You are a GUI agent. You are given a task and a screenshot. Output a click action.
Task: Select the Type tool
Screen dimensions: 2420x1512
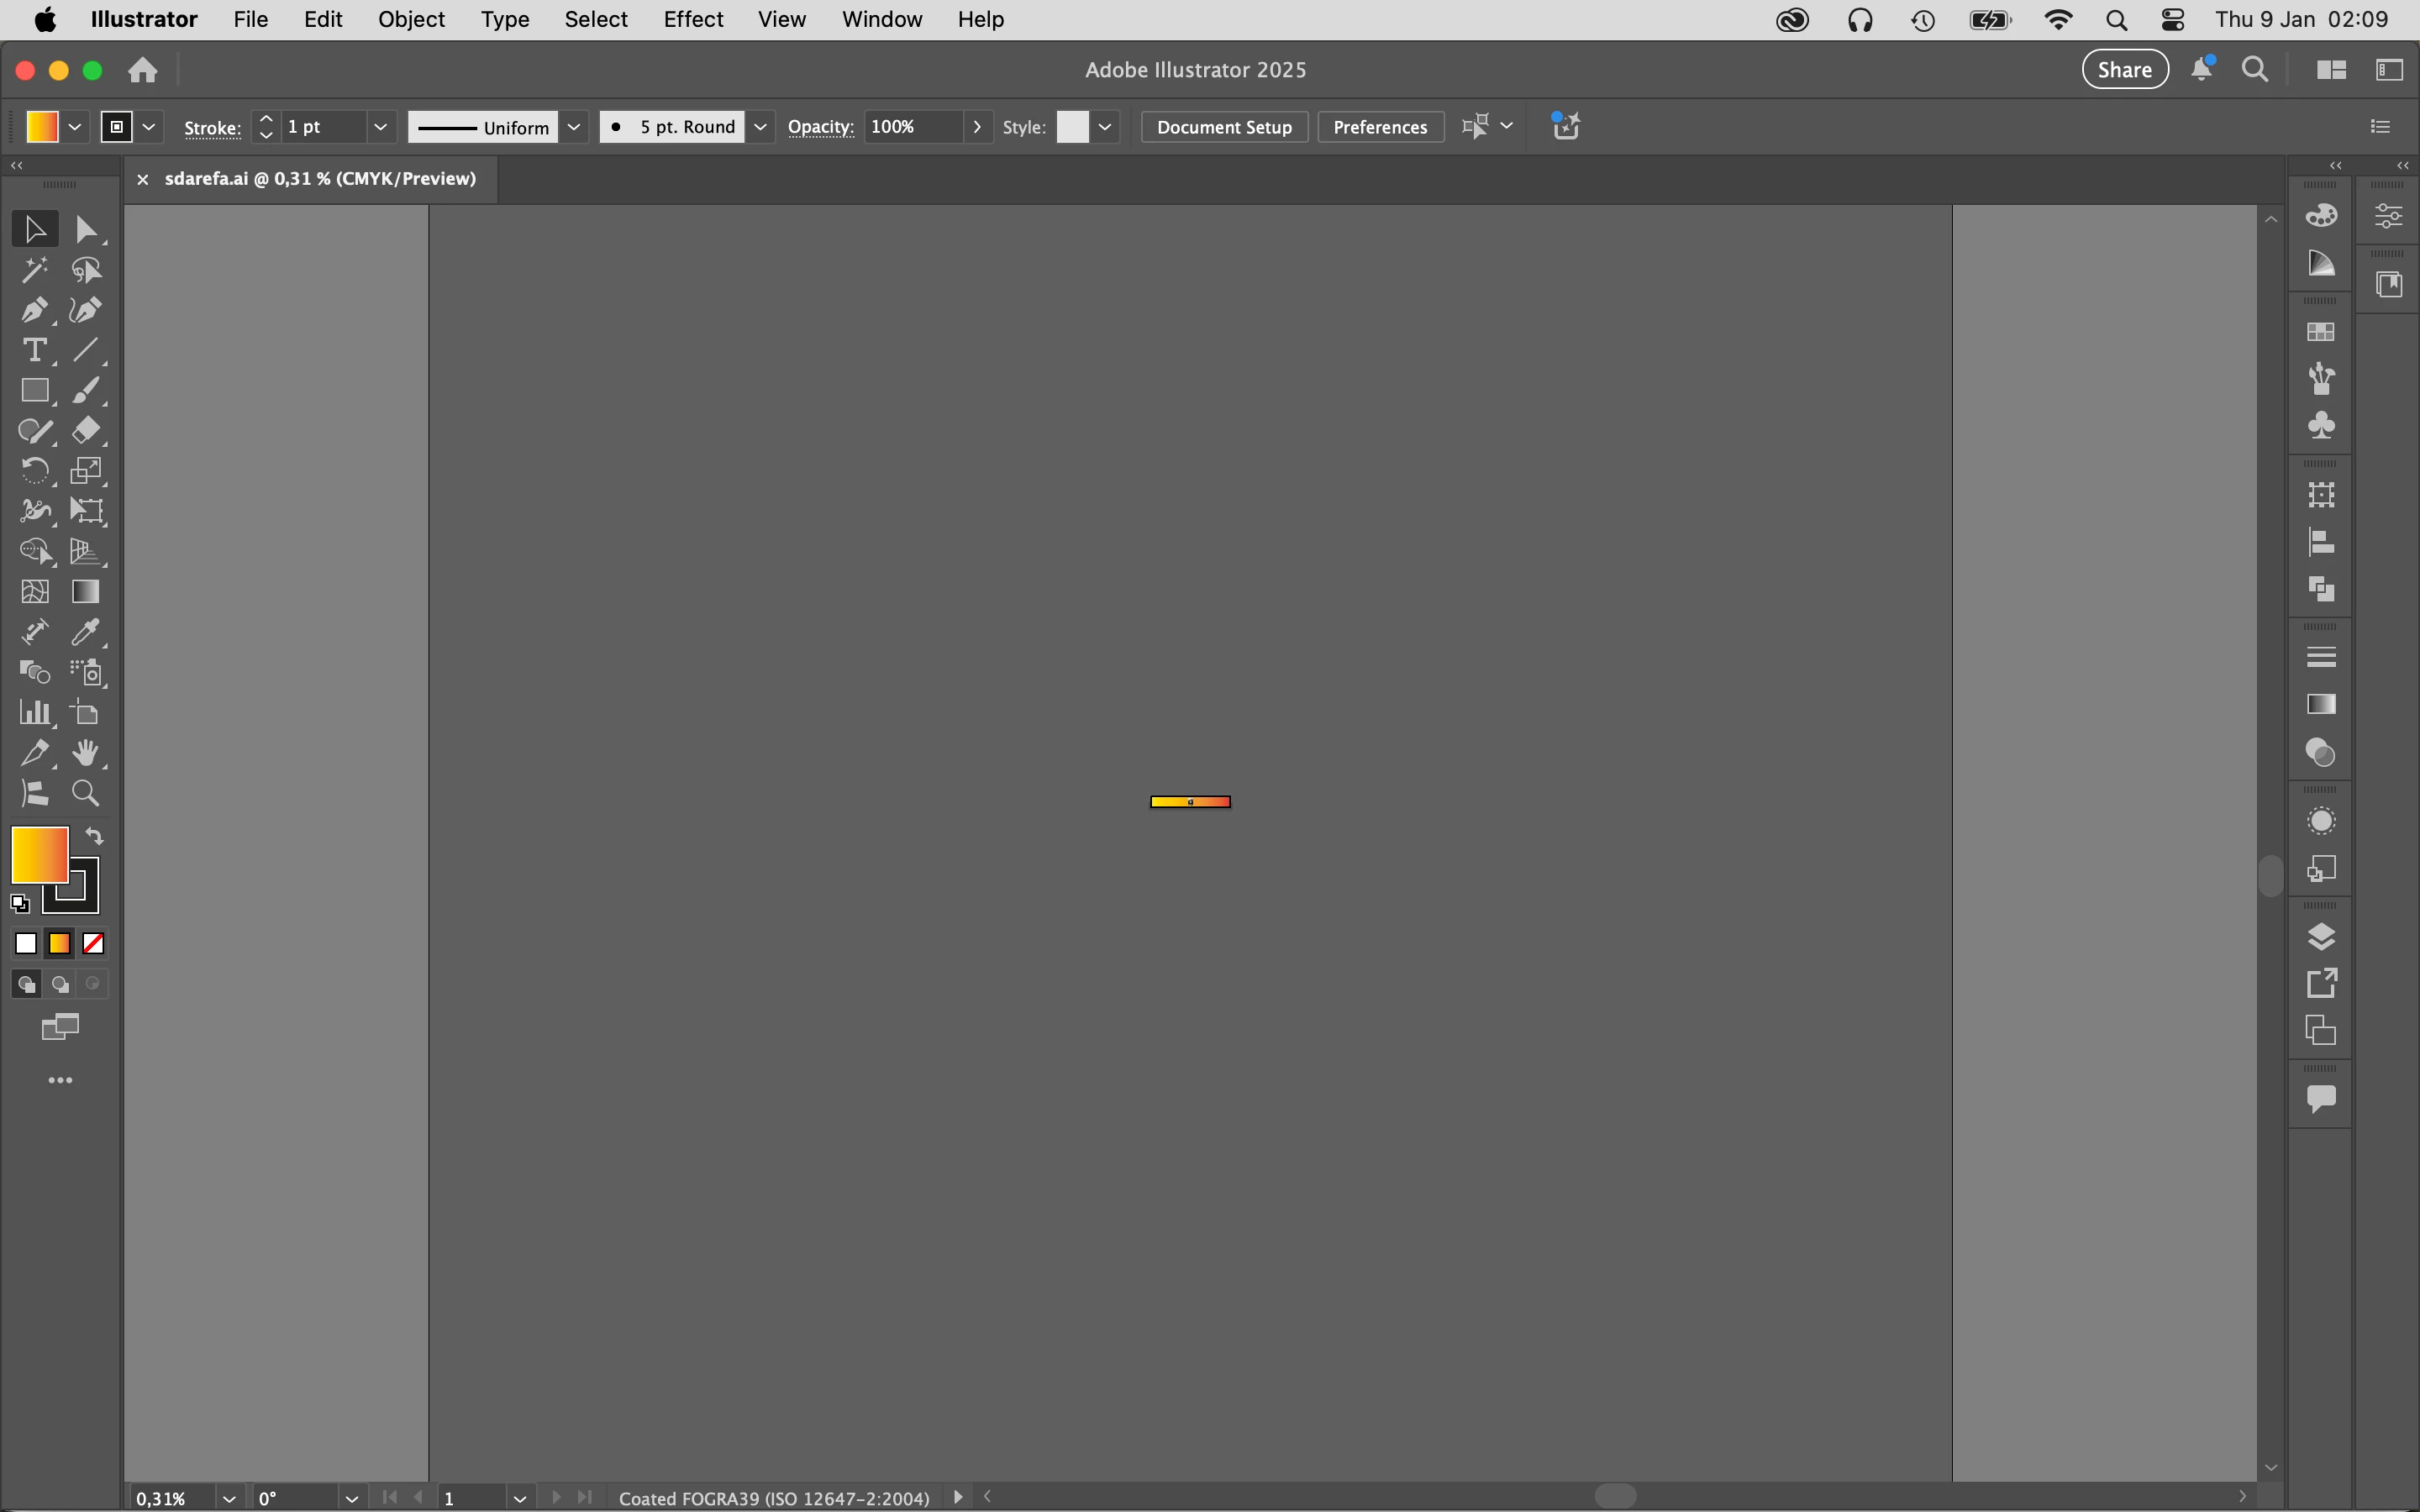point(34,351)
